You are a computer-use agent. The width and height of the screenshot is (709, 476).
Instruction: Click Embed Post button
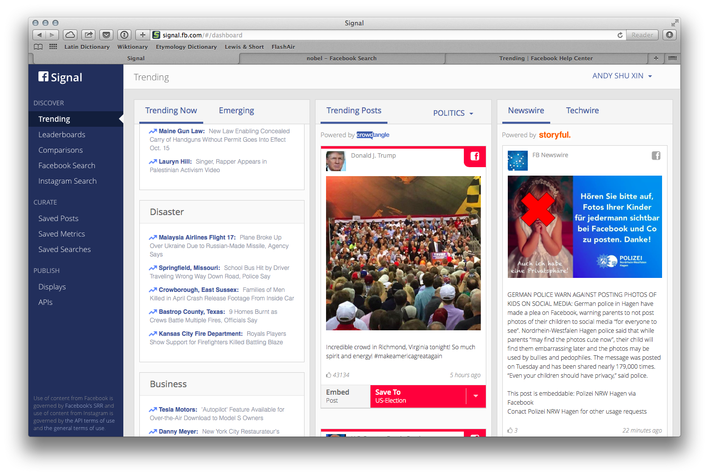point(346,396)
